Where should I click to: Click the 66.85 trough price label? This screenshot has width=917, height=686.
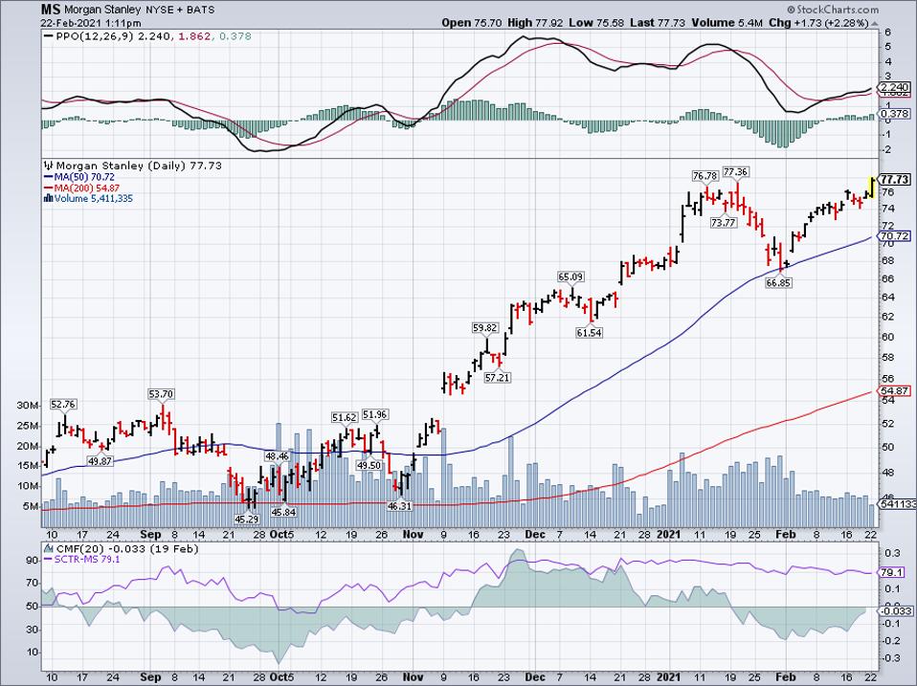(778, 283)
